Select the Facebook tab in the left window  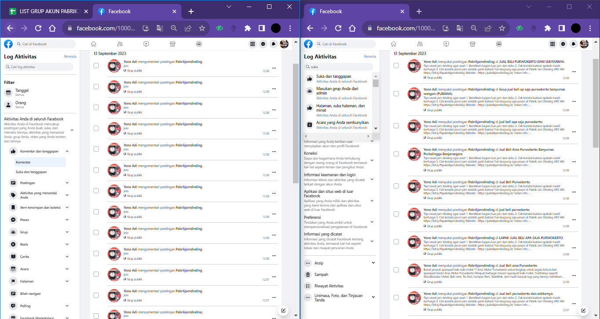click(137, 11)
